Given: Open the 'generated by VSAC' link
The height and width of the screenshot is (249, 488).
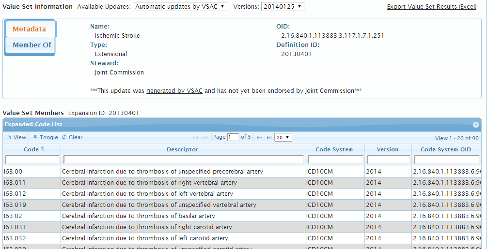Looking at the screenshot, I should (x=174, y=90).
